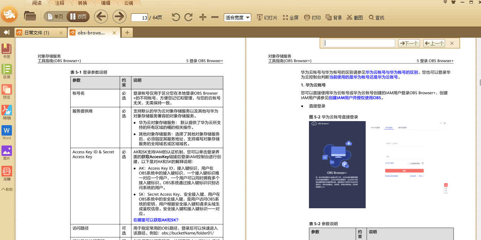
Task: Open the 云端 tab
Action: pyautogui.click(x=128, y=3)
